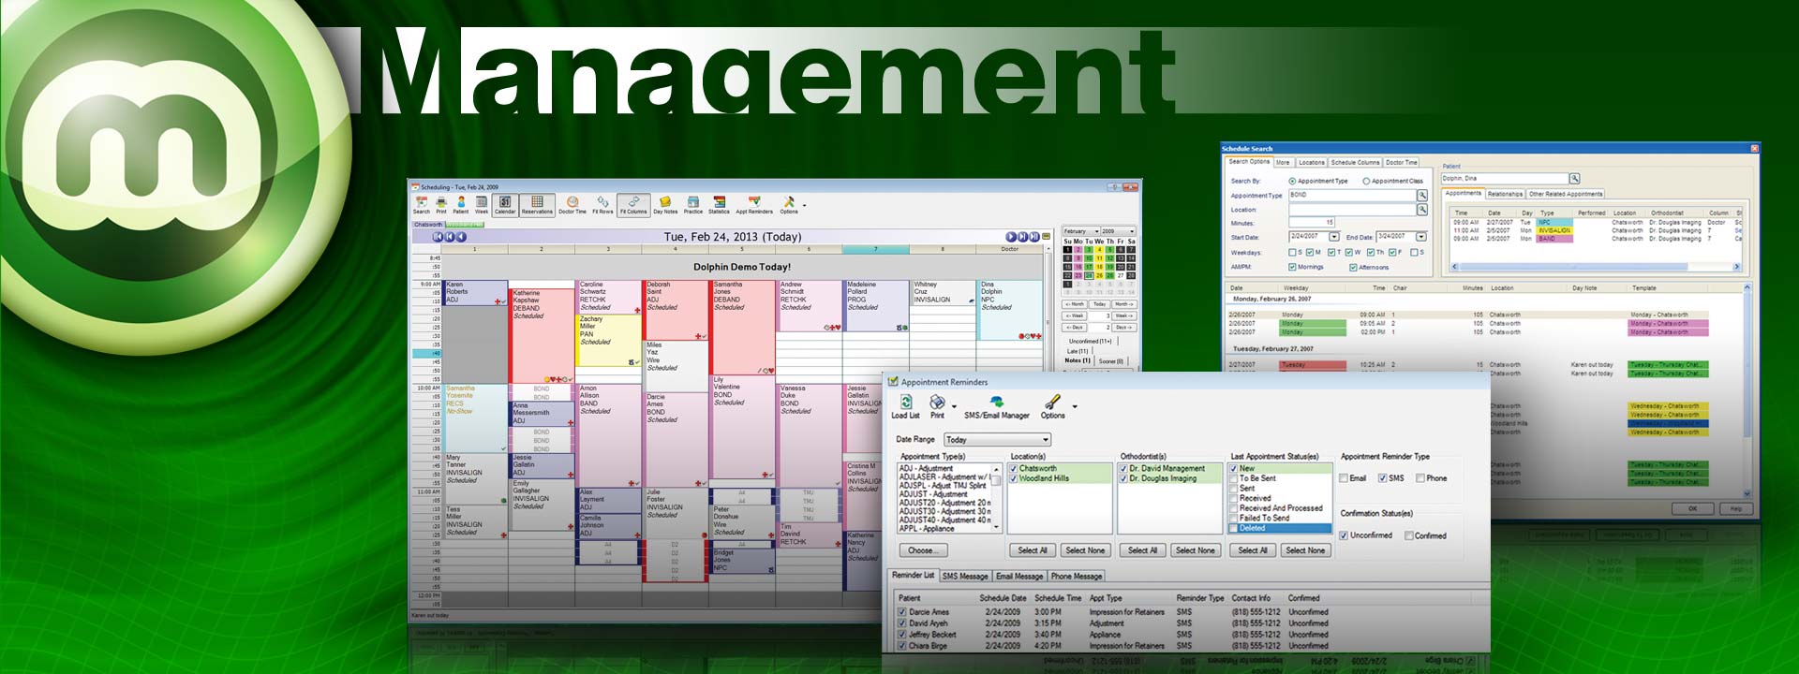Open Reservations in the Scheduling toolbar

[537, 205]
